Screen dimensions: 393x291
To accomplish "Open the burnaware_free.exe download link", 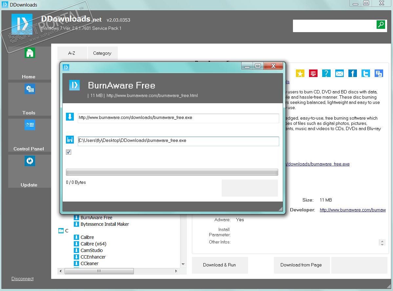I will pos(318,164).
